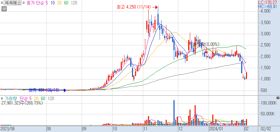Image resolution: width=280 pixels, height=132 pixels.
Task: Toggle the price 120-day moving average label
Action: coord(74,3)
